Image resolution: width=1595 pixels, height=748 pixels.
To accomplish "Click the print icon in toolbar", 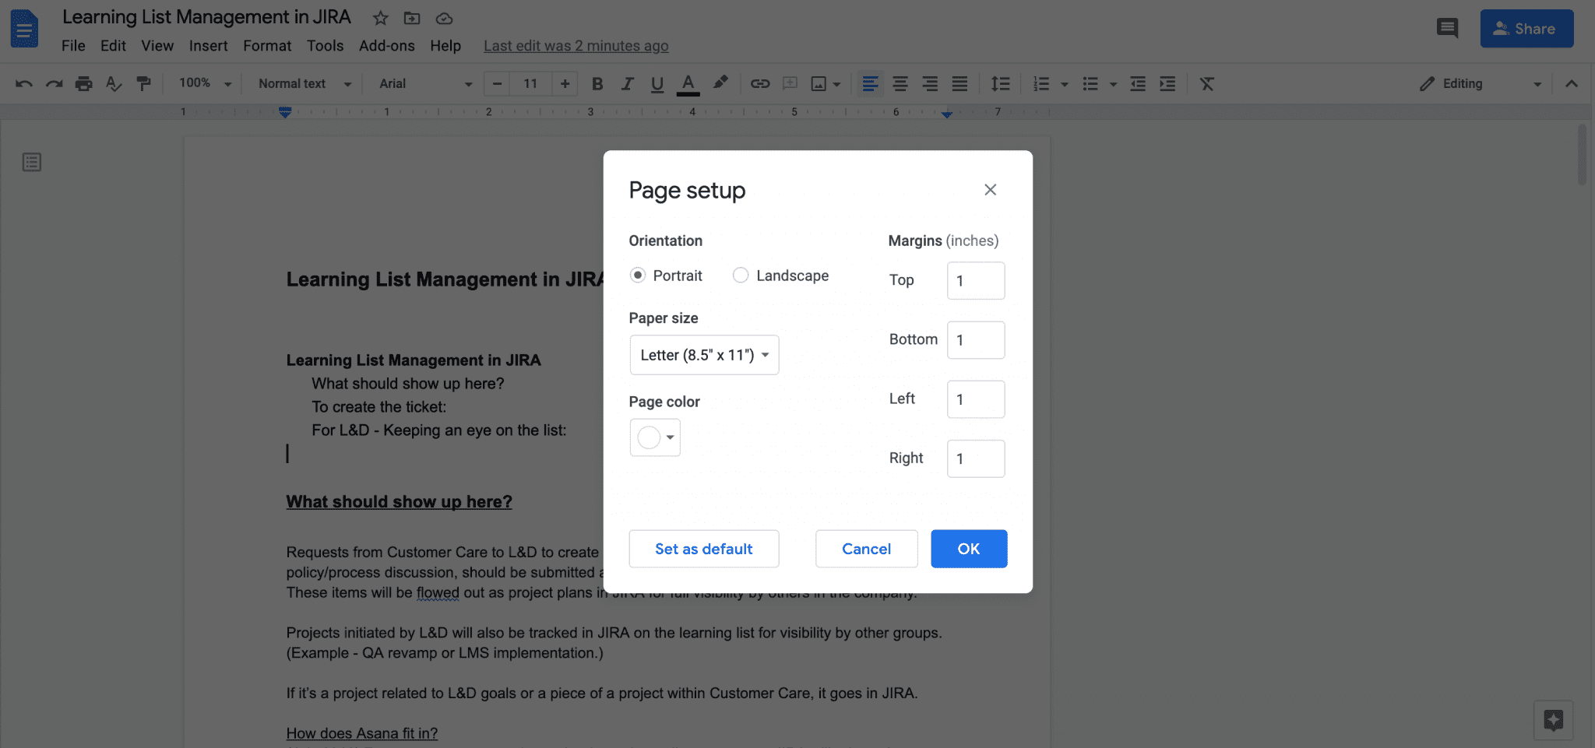I will point(83,84).
